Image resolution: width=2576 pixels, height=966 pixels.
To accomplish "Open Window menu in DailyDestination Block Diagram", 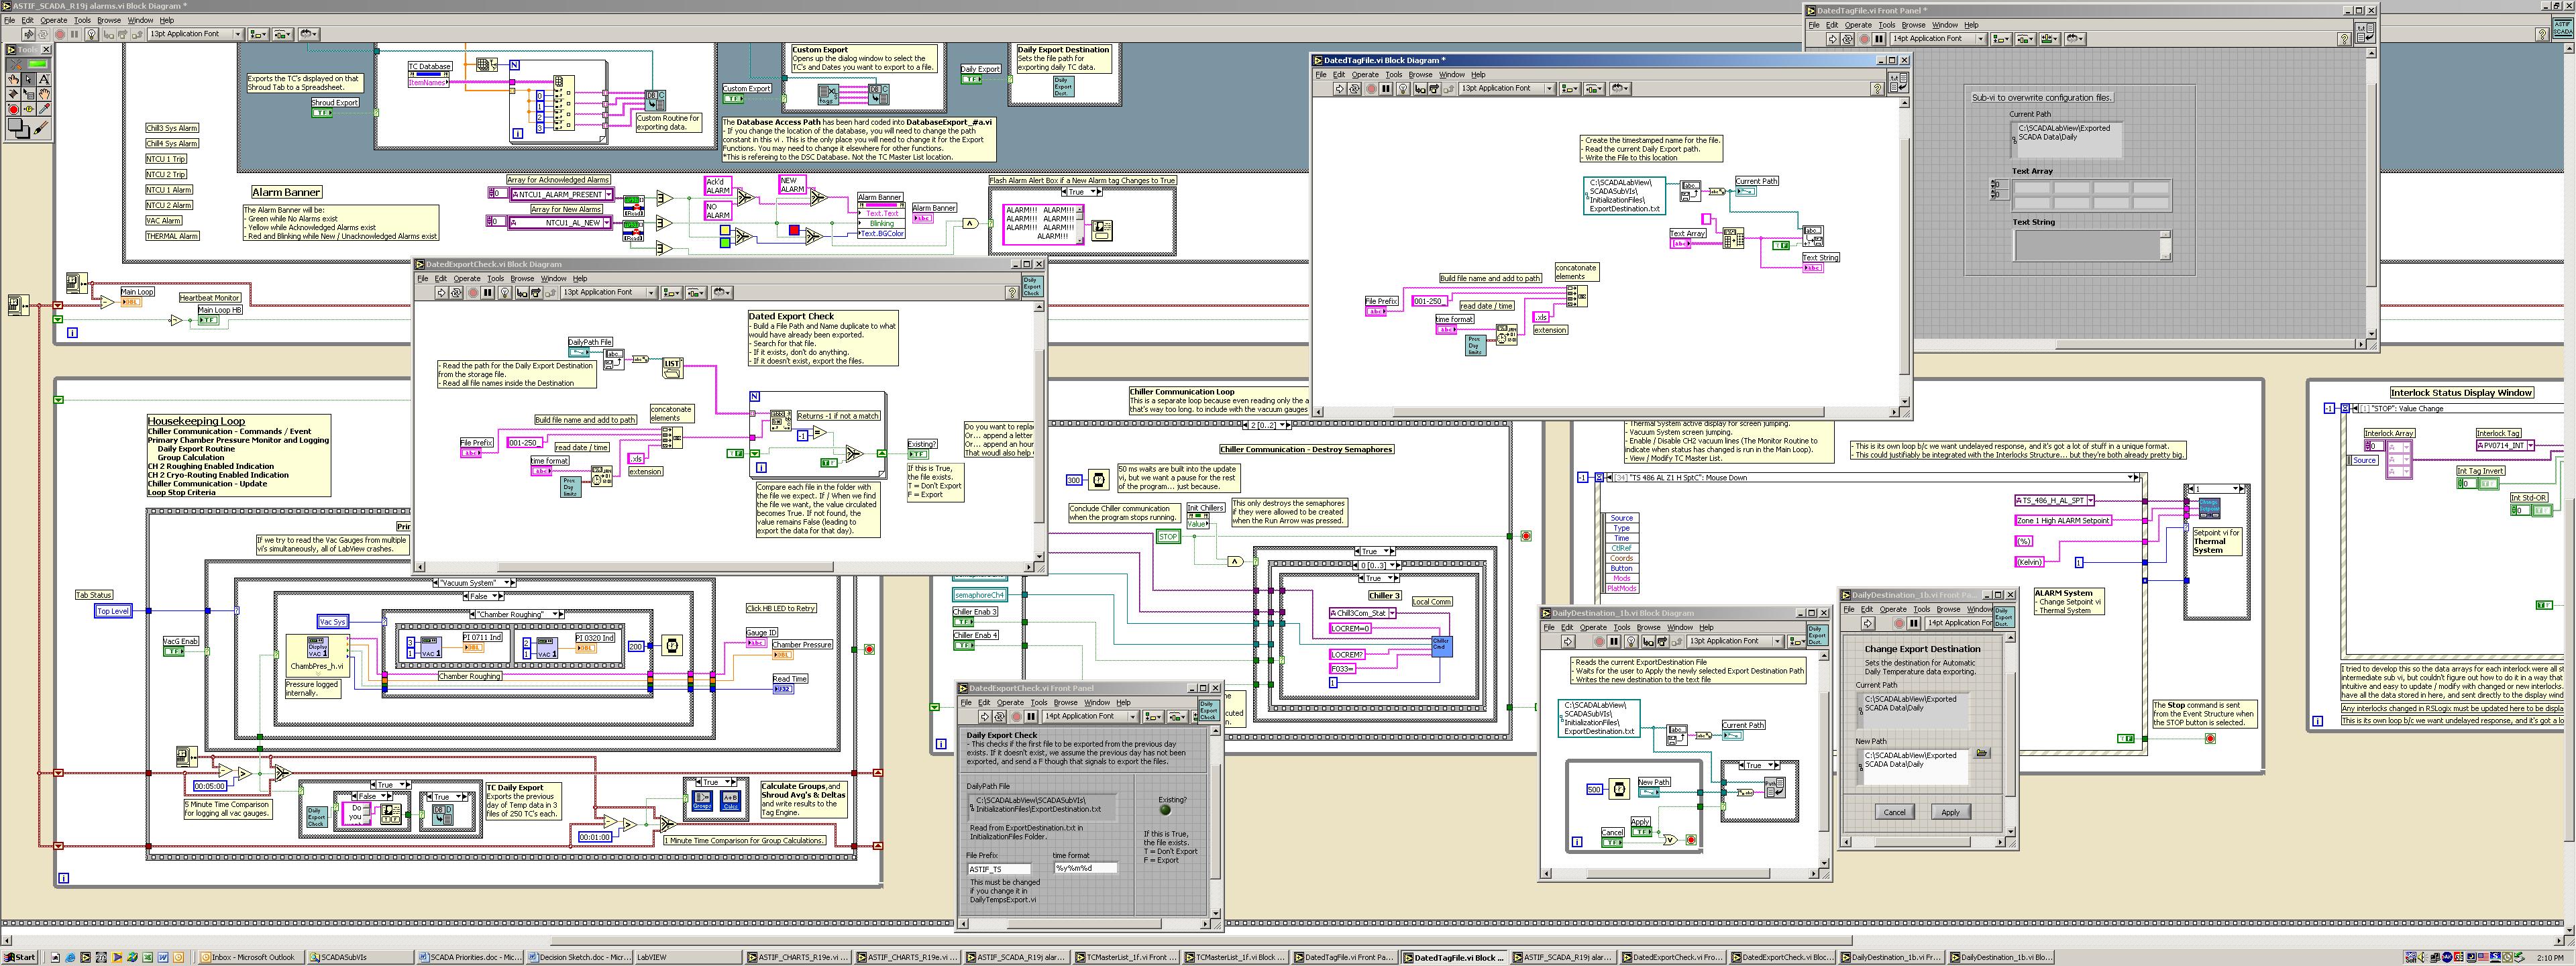I will 1680,628.
